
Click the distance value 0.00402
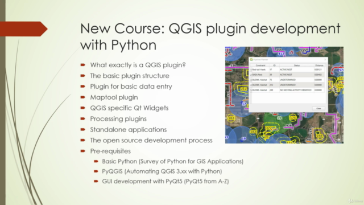click(319, 75)
